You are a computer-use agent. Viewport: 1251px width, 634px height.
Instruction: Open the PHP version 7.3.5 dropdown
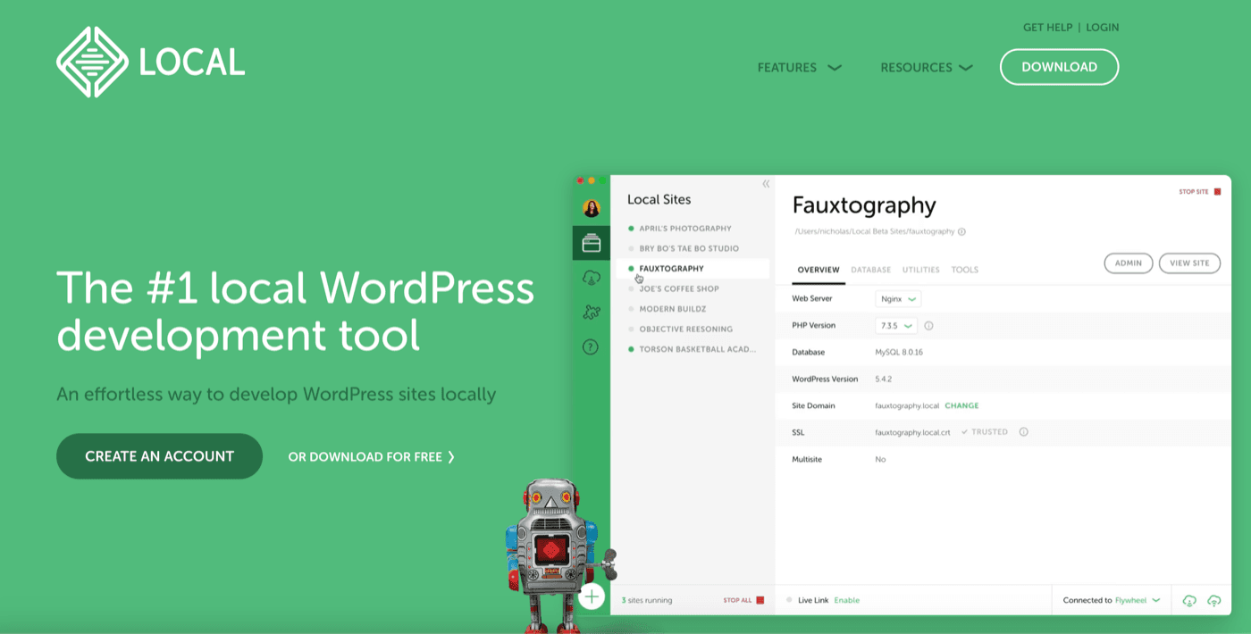point(896,326)
